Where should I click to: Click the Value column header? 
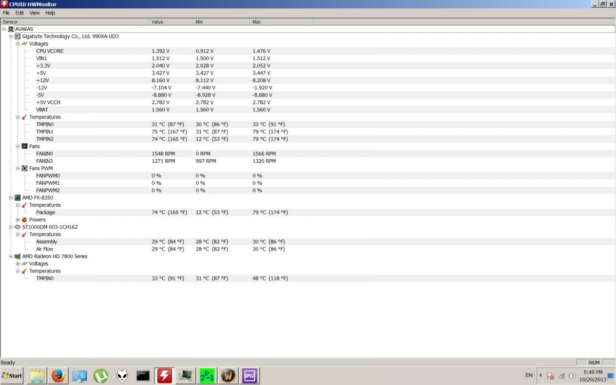click(171, 22)
